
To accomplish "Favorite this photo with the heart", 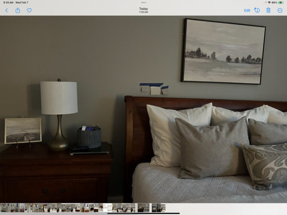I will 29,10.
